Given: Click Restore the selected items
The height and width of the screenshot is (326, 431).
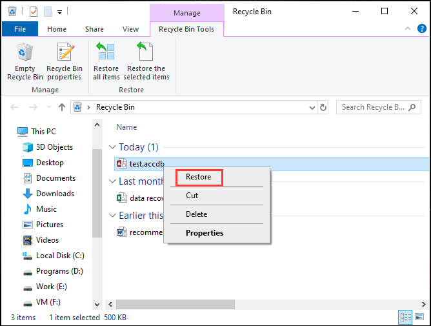Looking at the screenshot, I should [x=146, y=62].
